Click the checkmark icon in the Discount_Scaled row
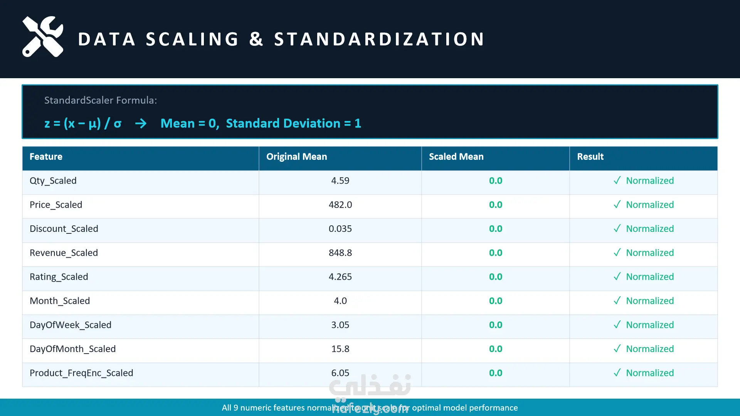The image size is (740, 416). tap(617, 228)
